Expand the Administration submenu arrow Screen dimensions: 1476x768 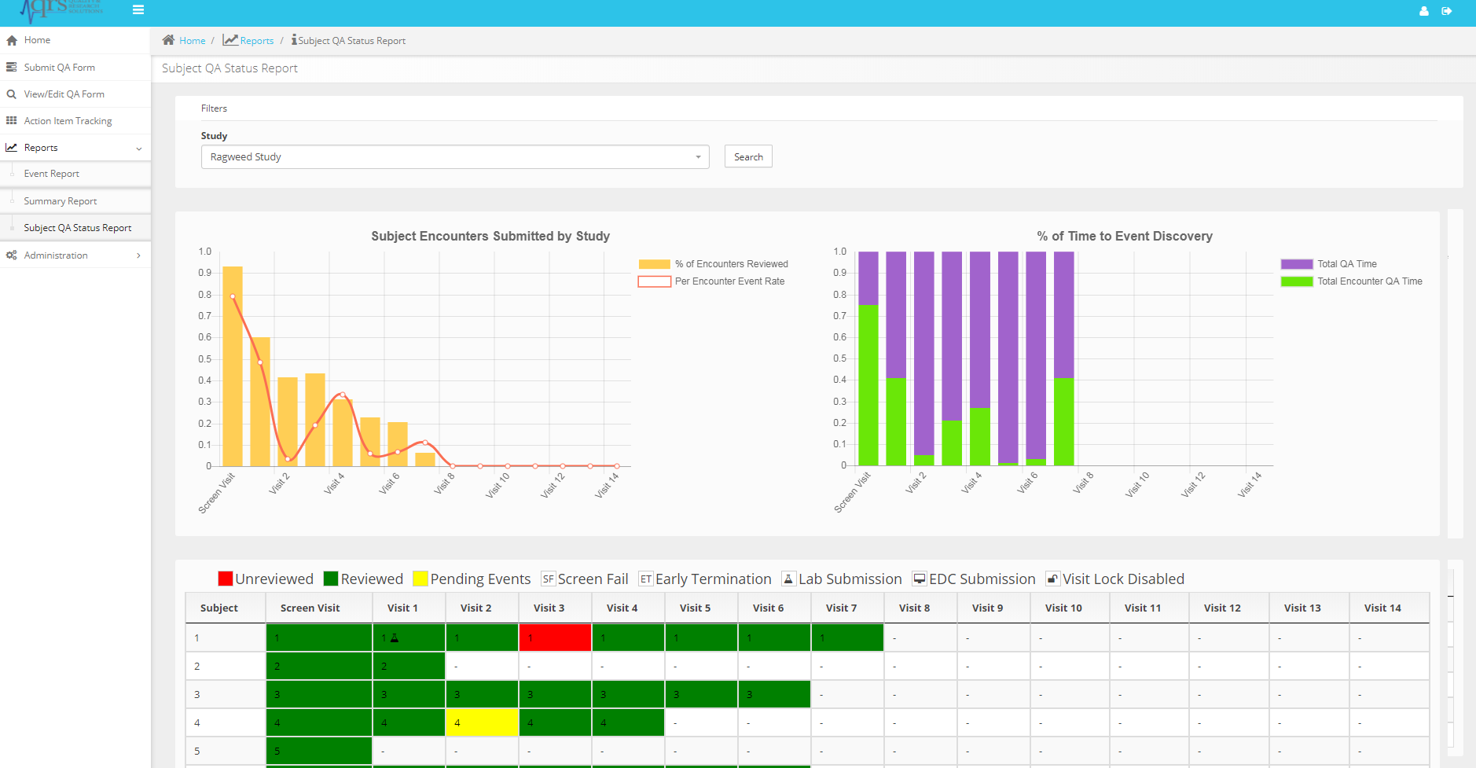point(139,255)
